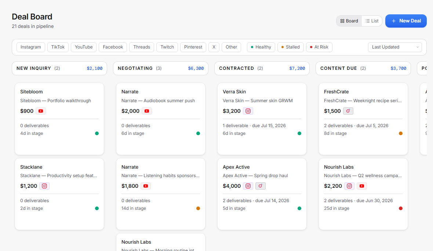This screenshot has height=251, width=433.
Task: Click Content Due column header
Action: tap(363, 68)
